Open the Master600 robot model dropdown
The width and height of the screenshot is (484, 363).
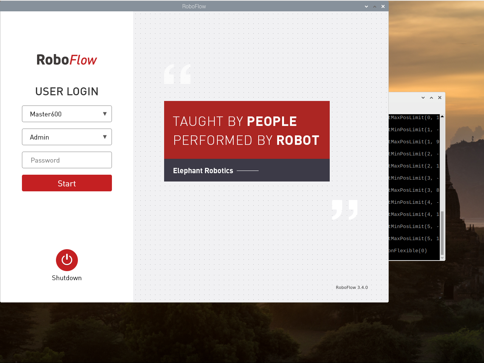67,114
